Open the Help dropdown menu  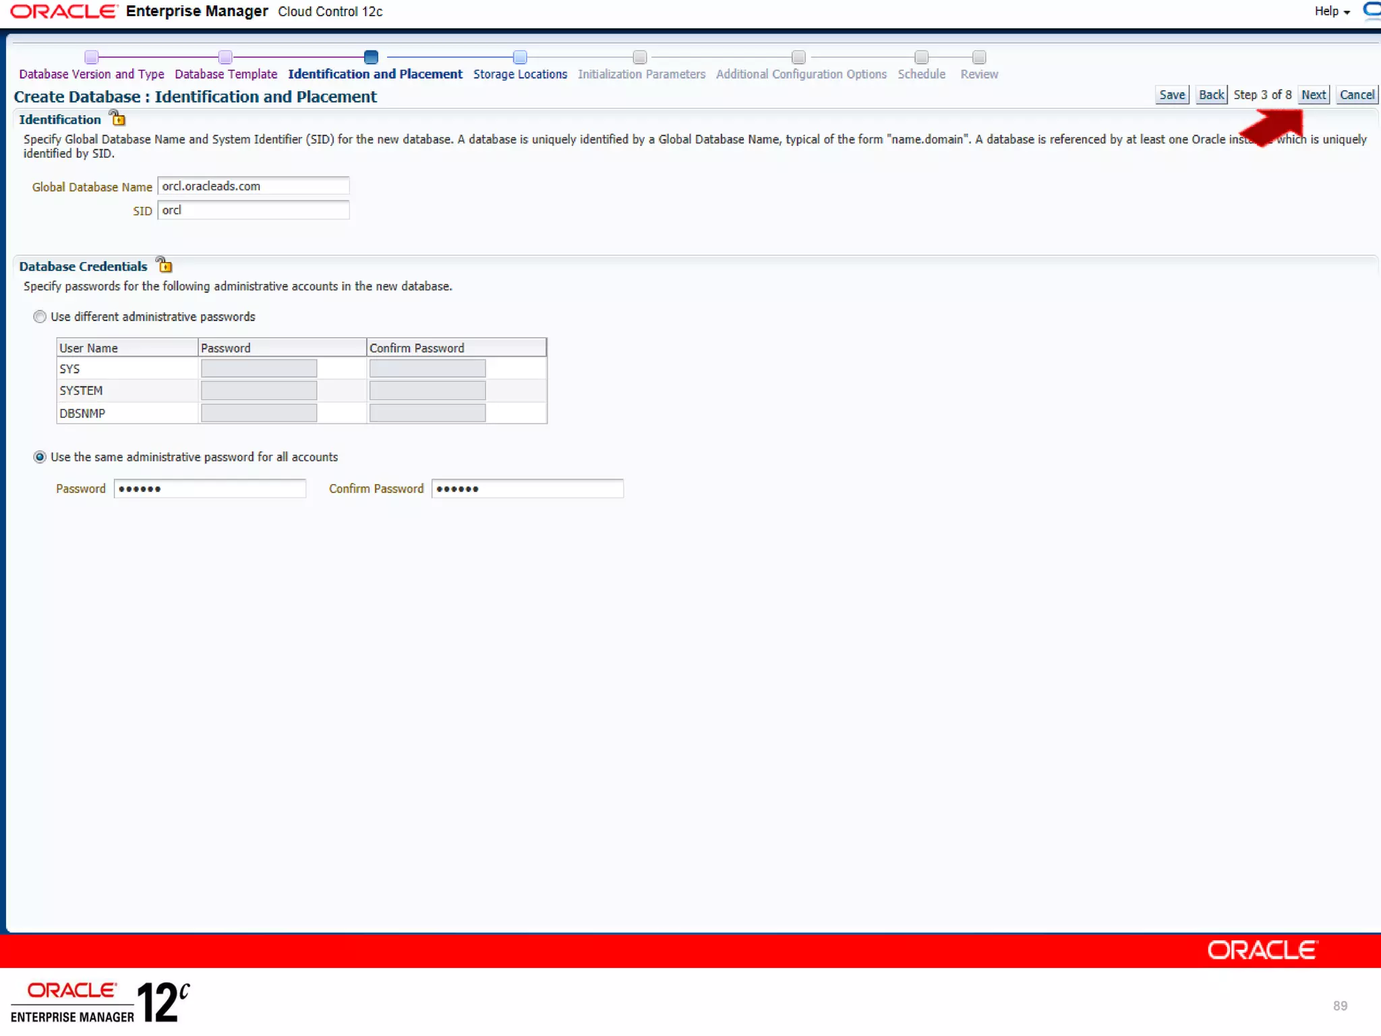tap(1331, 11)
